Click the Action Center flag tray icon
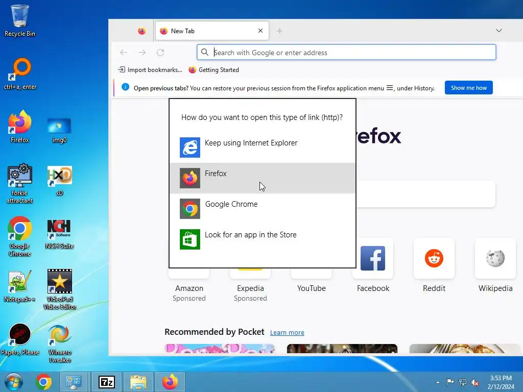Viewport: 523px width, 392px height. (450, 382)
